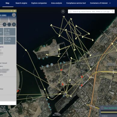Viewport: 117px width, 117px height.
Task: Click the blue port marker on the northern island
Action: click(44, 46)
